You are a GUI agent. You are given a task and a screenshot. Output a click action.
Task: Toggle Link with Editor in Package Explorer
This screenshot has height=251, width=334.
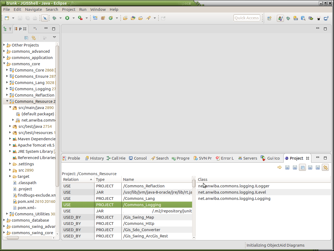coord(34,38)
